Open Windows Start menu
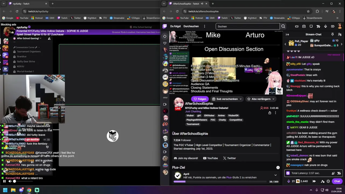The image size is (345, 194). click(5, 190)
